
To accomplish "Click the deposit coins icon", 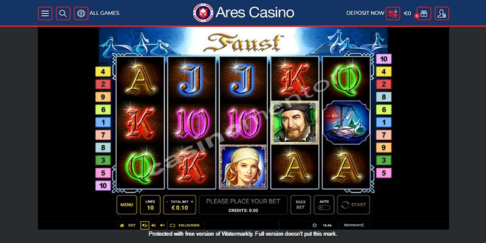I will pos(392,13).
